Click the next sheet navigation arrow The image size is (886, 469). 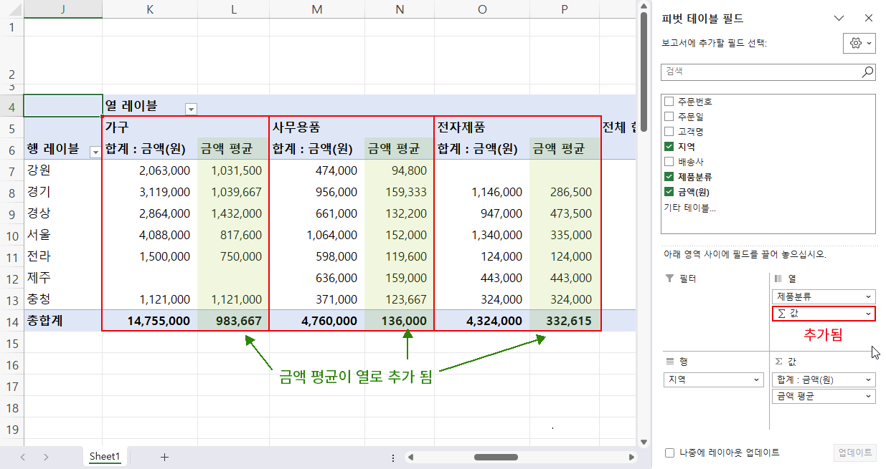(x=45, y=456)
